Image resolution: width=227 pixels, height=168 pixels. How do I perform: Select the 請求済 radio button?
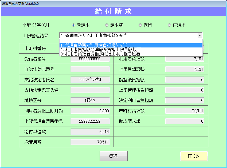click(107, 25)
